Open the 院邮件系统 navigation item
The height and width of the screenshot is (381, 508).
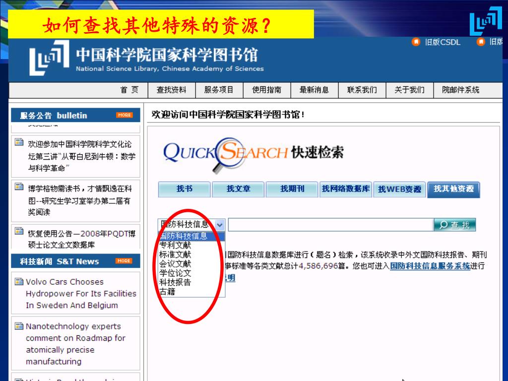(x=461, y=90)
